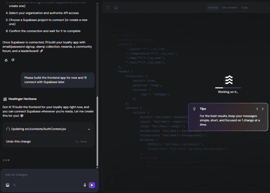Switch to the Code tab

coord(245,7)
